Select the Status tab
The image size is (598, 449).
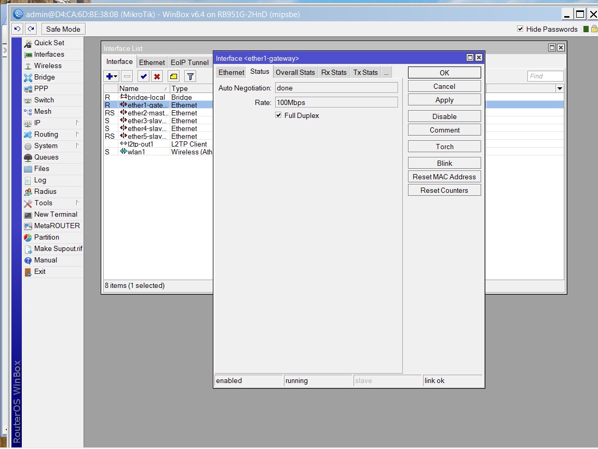pos(260,72)
